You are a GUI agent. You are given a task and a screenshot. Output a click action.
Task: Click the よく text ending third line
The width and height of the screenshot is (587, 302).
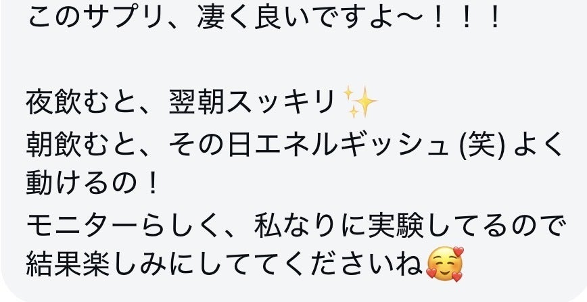538,144
